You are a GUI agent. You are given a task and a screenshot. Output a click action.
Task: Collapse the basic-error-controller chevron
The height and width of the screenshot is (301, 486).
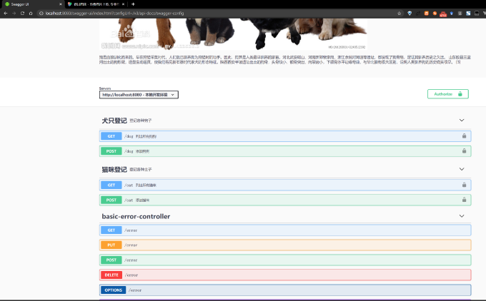click(462, 216)
